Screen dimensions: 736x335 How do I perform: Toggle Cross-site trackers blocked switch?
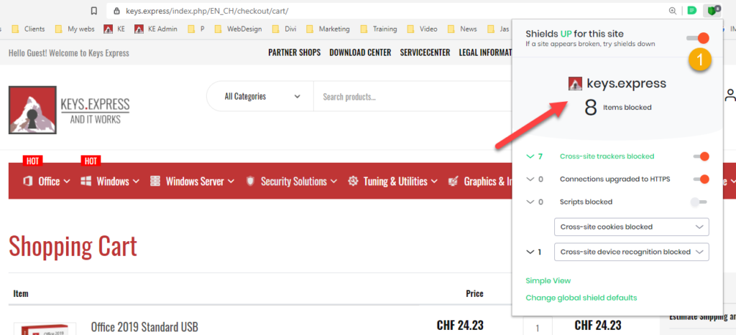coord(699,156)
